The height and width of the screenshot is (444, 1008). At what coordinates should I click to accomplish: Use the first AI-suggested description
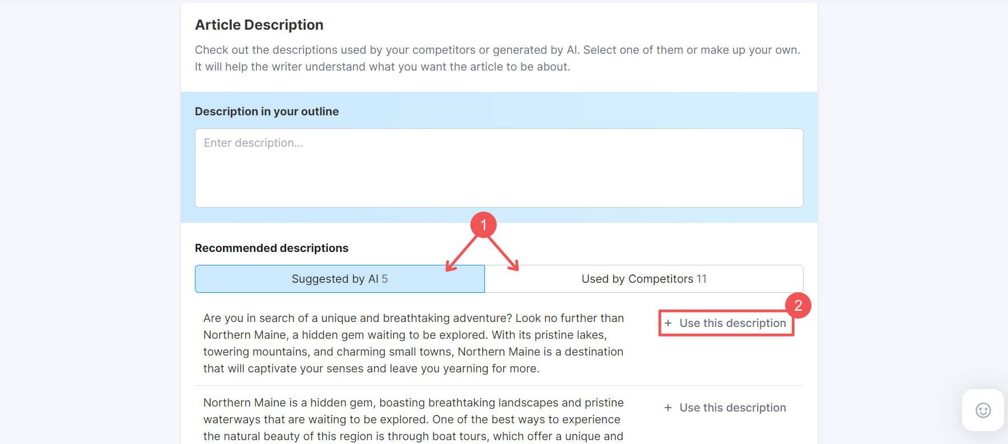[726, 323]
